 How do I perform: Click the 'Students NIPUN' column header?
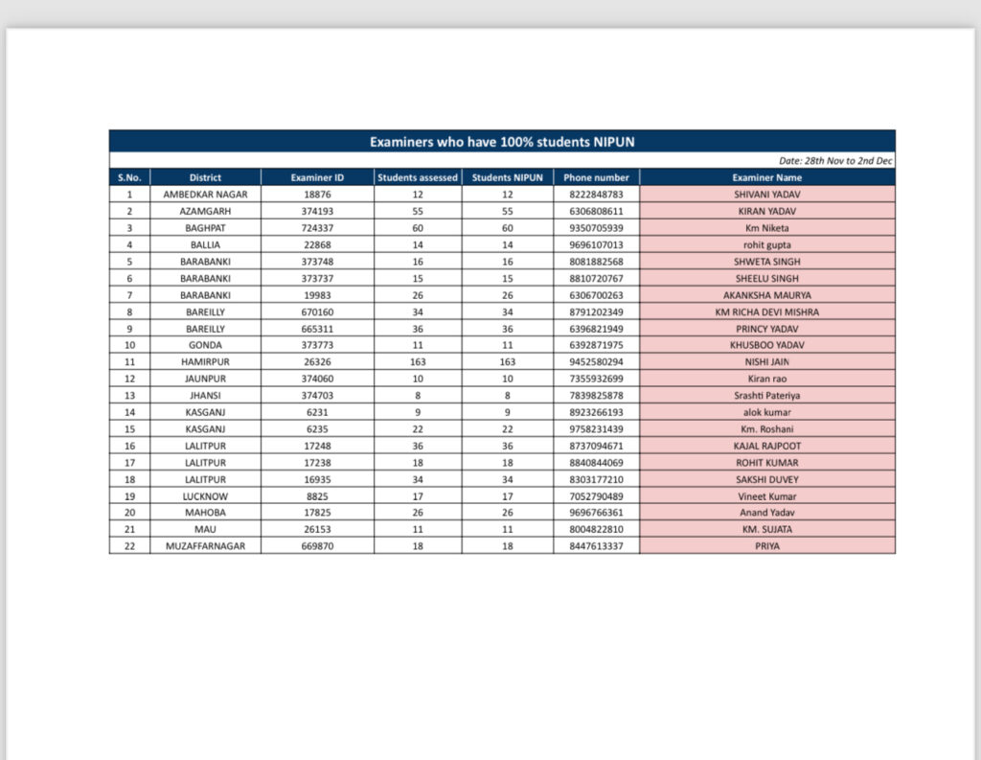tap(507, 177)
